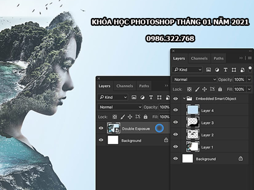
Task: Select Layers tab in left panel
Action: (104, 86)
